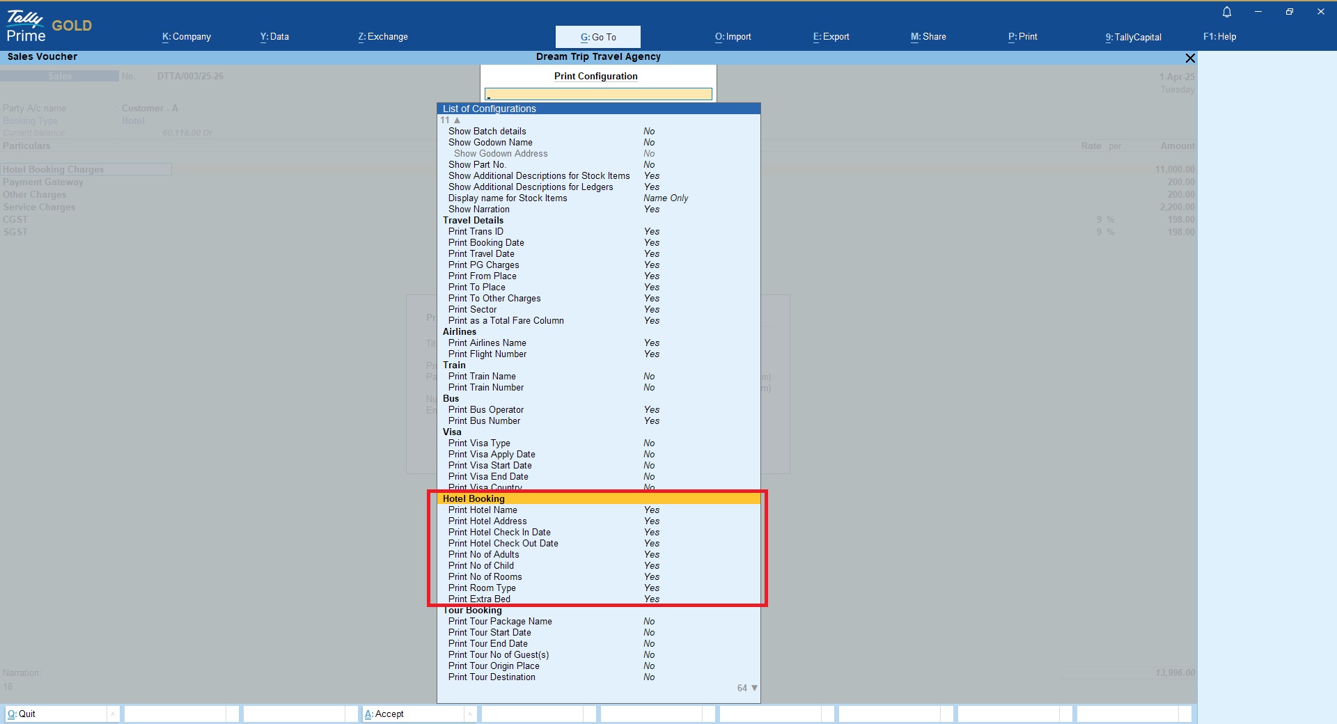Toggle Print Hotel Name option
This screenshot has width=1337, height=724.
483,510
